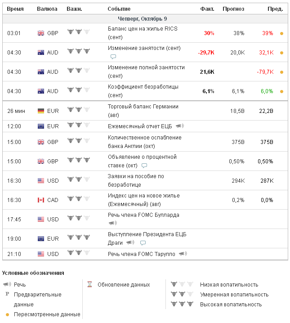Click revised-data dot in Баланс цен RICS row

(281, 33)
